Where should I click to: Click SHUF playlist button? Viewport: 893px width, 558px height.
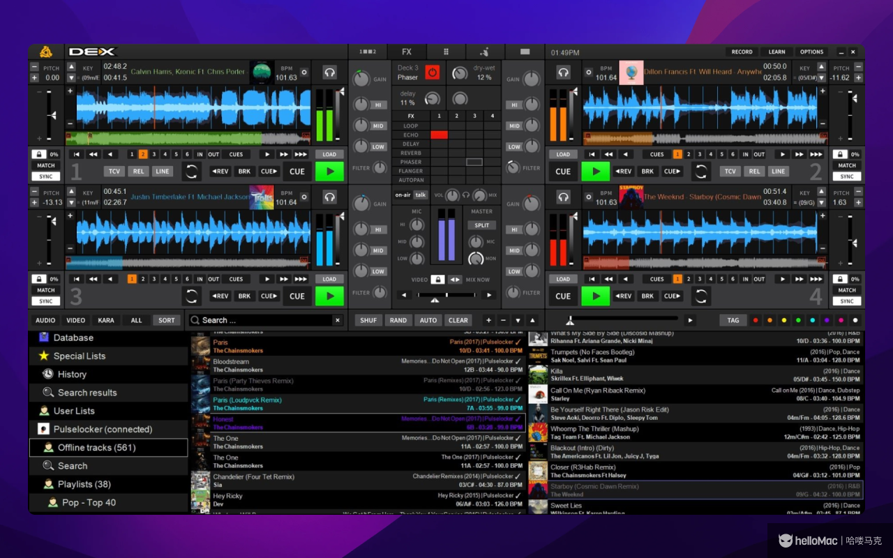point(368,320)
